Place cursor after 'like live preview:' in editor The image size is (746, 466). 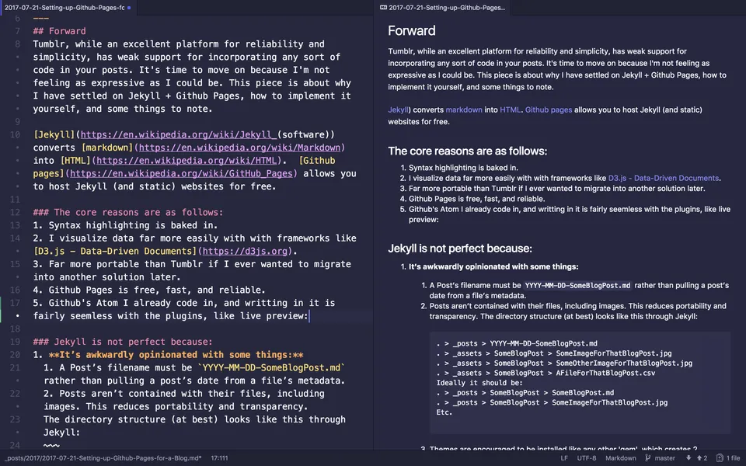tap(309, 316)
